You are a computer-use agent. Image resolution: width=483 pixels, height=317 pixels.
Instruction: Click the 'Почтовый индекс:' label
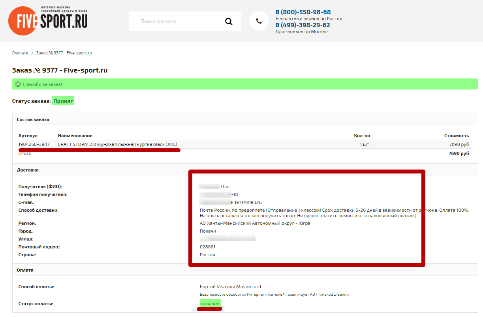pos(39,247)
